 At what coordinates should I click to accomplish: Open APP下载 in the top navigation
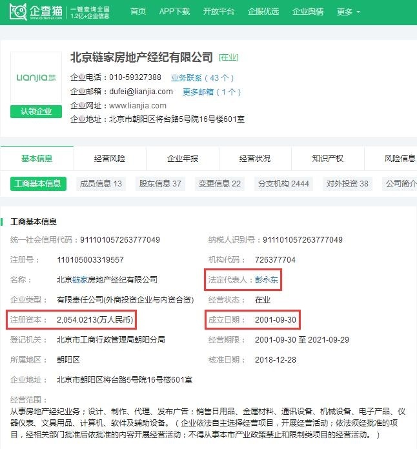174,12
